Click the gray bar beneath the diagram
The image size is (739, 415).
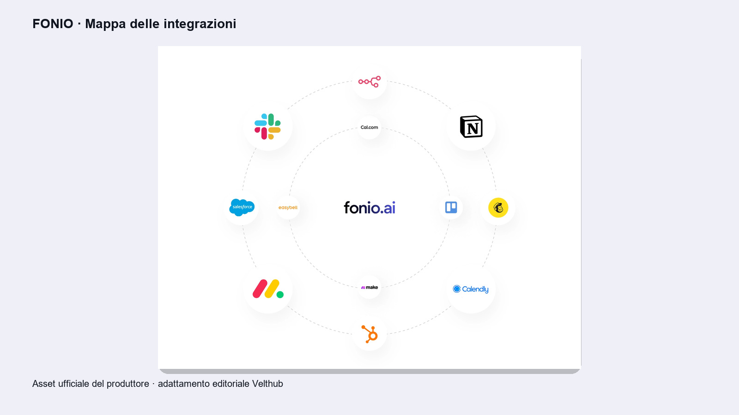point(369,371)
